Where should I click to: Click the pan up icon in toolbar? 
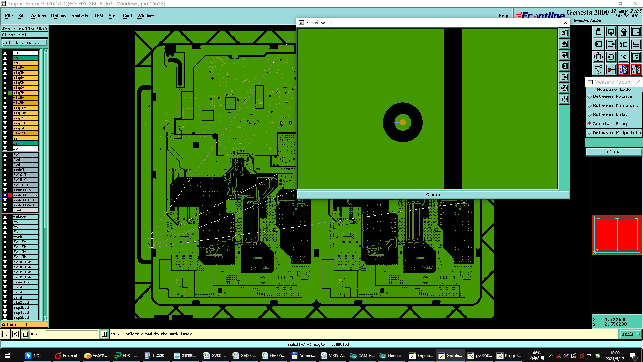click(598, 32)
